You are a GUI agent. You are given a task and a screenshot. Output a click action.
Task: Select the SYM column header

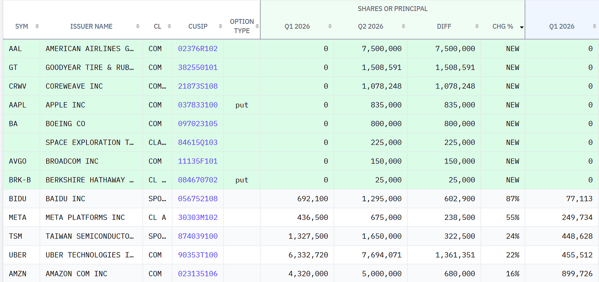(x=21, y=26)
